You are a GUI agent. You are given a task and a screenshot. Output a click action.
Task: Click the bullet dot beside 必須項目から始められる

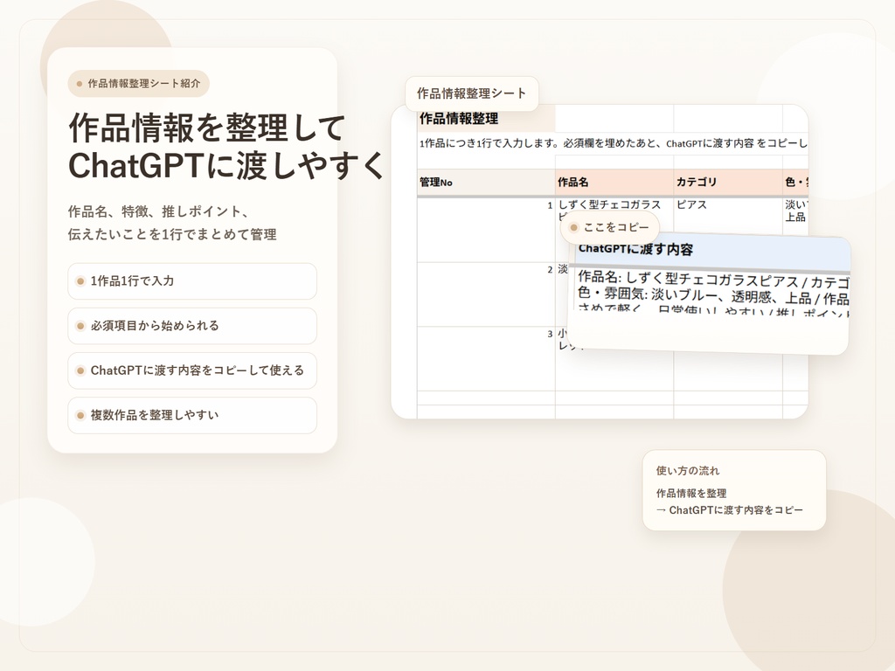[80, 326]
